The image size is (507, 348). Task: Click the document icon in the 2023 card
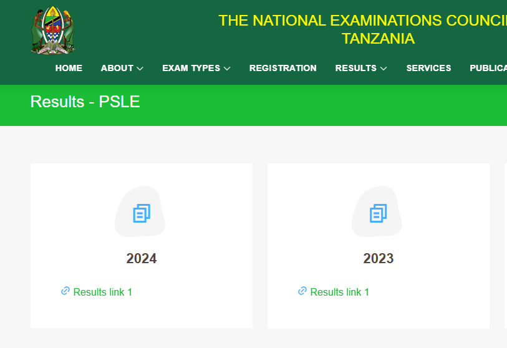coord(379,213)
